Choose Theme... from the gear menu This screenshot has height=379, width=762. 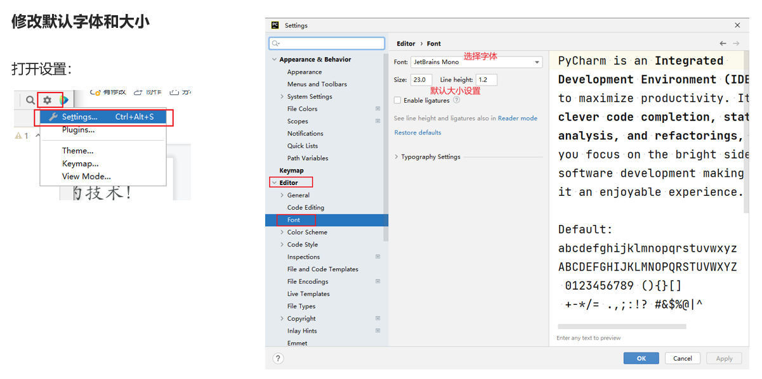pos(77,151)
